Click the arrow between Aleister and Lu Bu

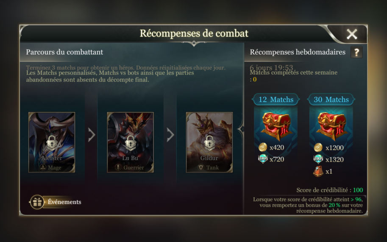click(x=92, y=135)
